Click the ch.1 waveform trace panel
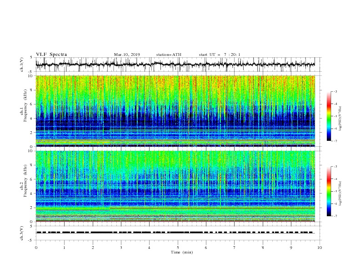 pyautogui.click(x=178, y=65)
